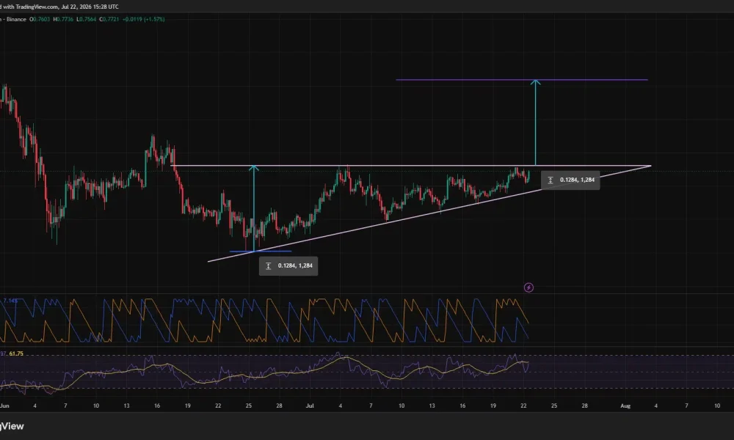The image size is (734, 440).
Task: Click the open value O0.7603
Action: 40,19
